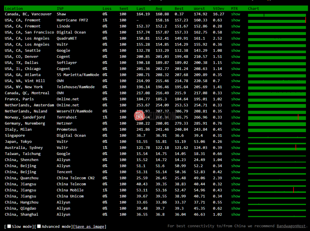Open MTR 'show' for the San Francisco row
The width and height of the screenshot is (310, 231).
(x=236, y=32)
